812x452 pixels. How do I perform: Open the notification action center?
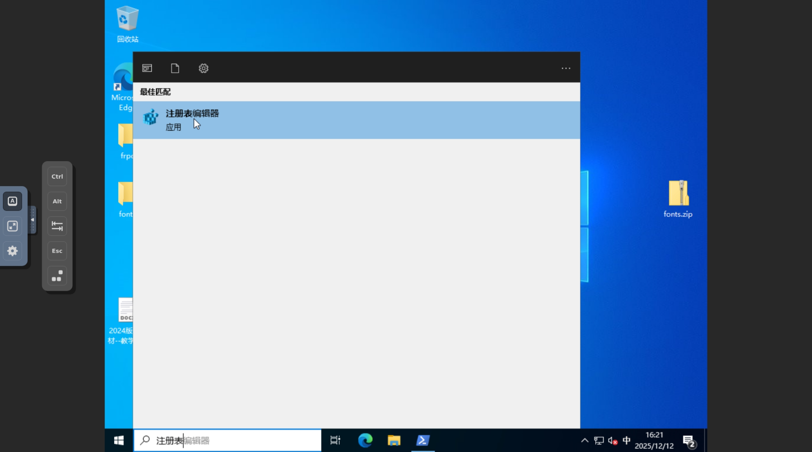(x=689, y=441)
